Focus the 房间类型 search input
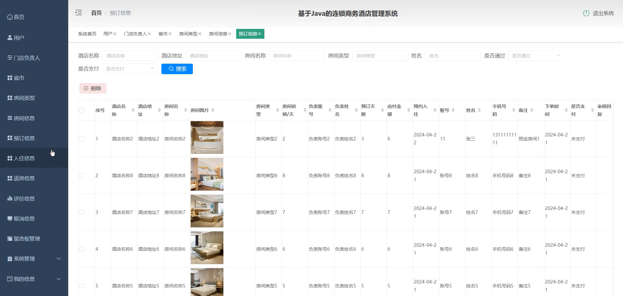Image resolution: width=623 pixels, height=296 pixels. (380, 56)
